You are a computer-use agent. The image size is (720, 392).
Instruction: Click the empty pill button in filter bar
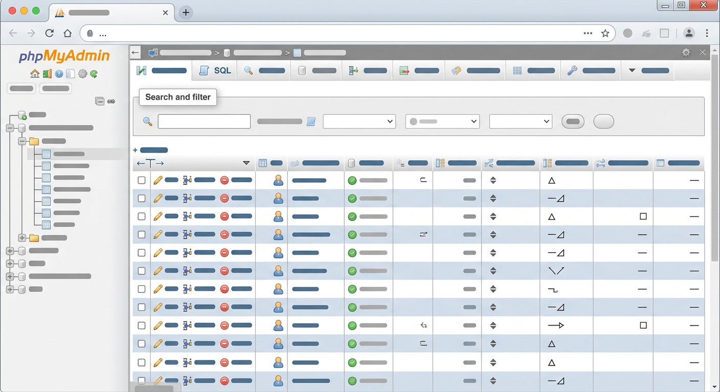[603, 121]
